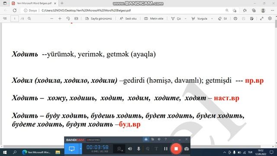This screenshot has height=156, width=277.
Task: Toggle Bandicam webcam overlay
Action: pyautogui.click(x=119, y=149)
